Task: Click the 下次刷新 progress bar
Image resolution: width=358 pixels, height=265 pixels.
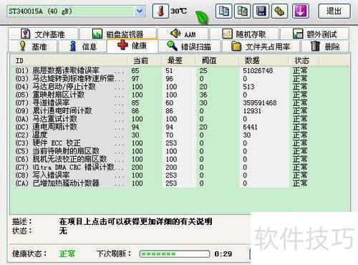Action: tap(175, 254)
